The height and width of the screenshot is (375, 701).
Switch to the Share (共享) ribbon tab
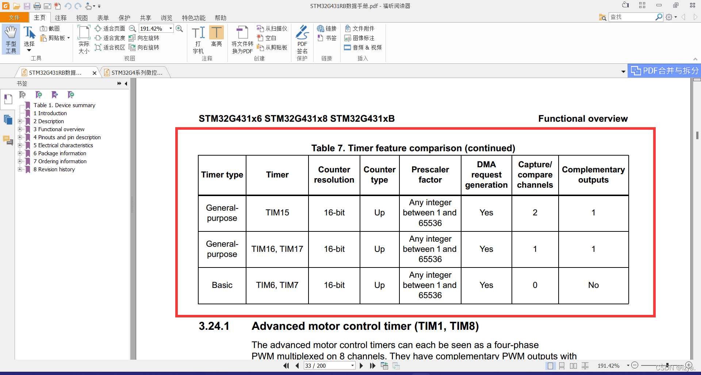(145, 17)
